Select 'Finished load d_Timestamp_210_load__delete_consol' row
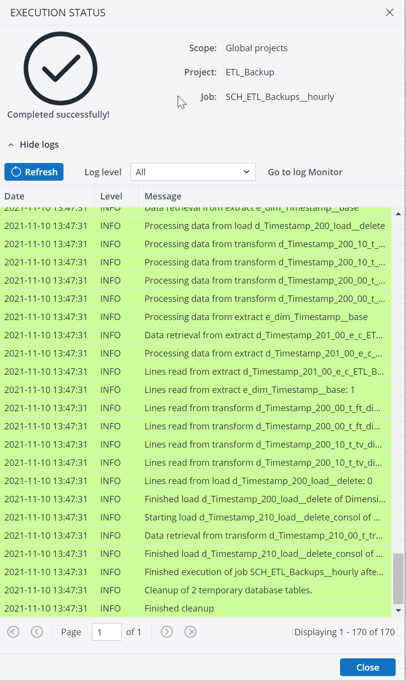The height and width of the screenshot is (681, 406). [x=196, y=553]
